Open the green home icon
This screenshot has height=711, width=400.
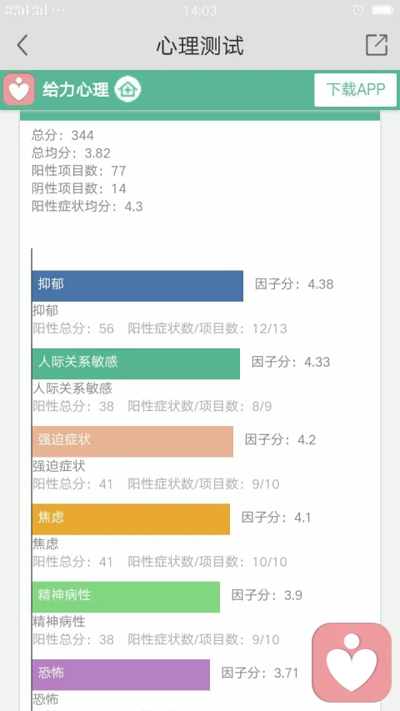click(127, 89)
